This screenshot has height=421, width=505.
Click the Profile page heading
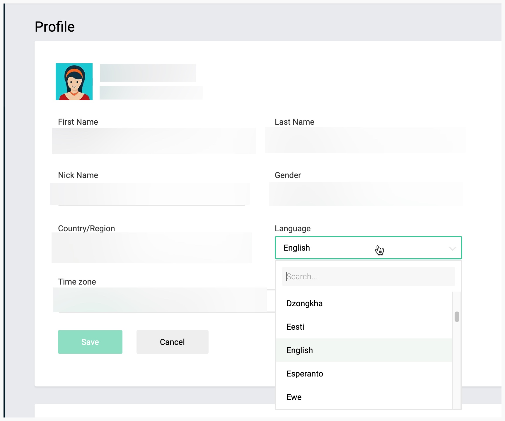tap(54, 26)
